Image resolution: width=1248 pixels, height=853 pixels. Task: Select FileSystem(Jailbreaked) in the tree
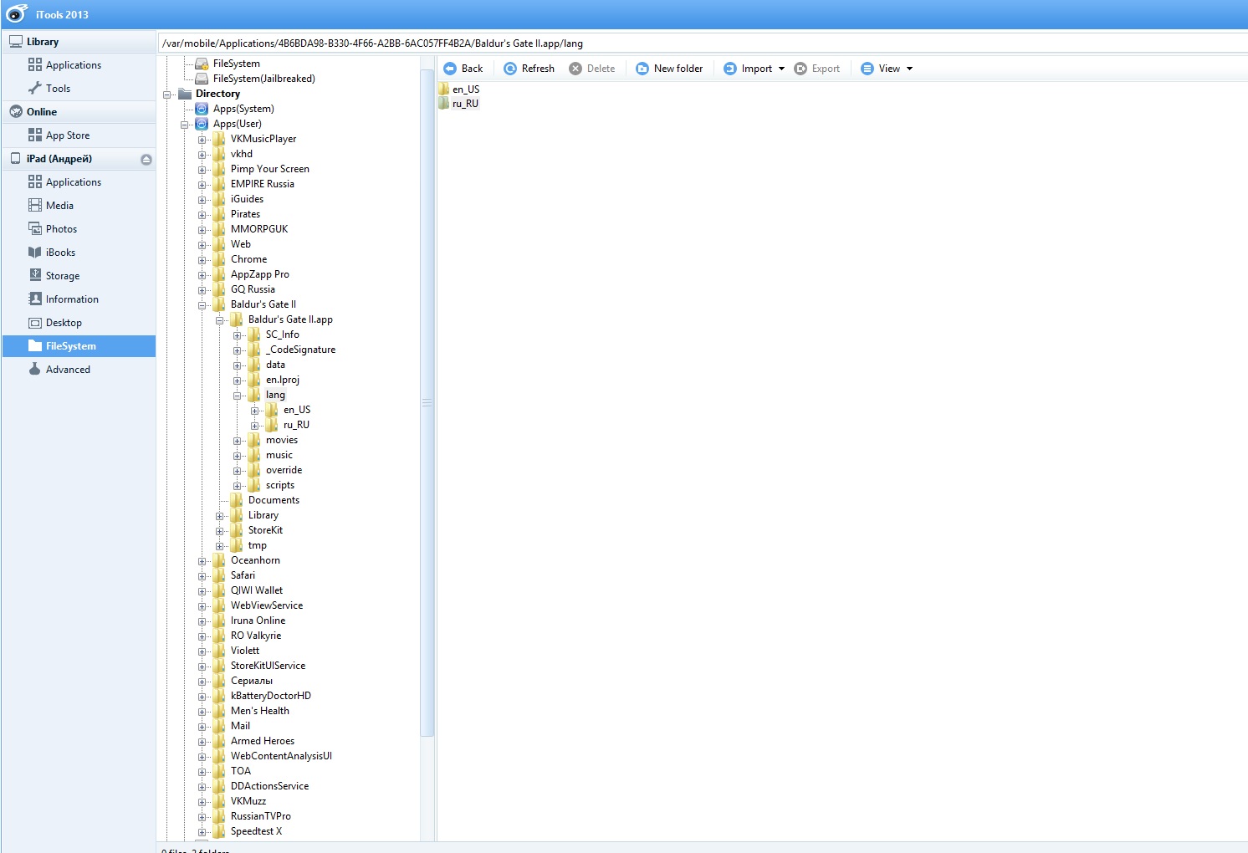(263, 79)
